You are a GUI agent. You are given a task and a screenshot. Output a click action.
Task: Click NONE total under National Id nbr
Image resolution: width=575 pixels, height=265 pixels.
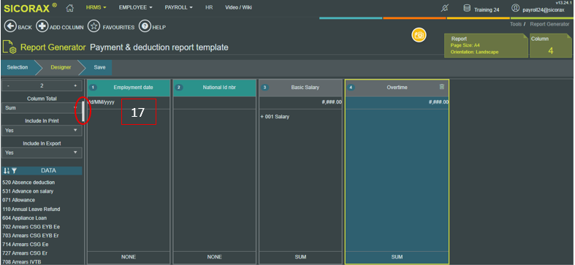215,257
